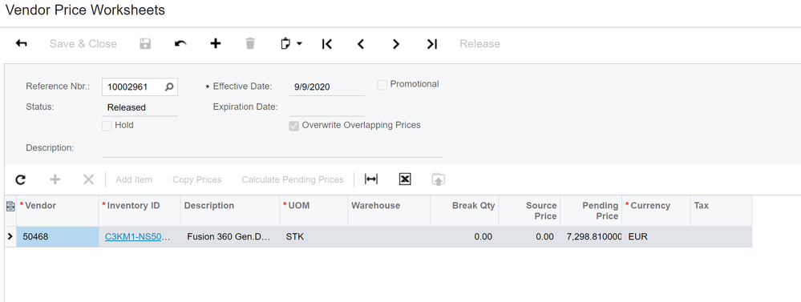Click the Effective Date field

point(327,87)
